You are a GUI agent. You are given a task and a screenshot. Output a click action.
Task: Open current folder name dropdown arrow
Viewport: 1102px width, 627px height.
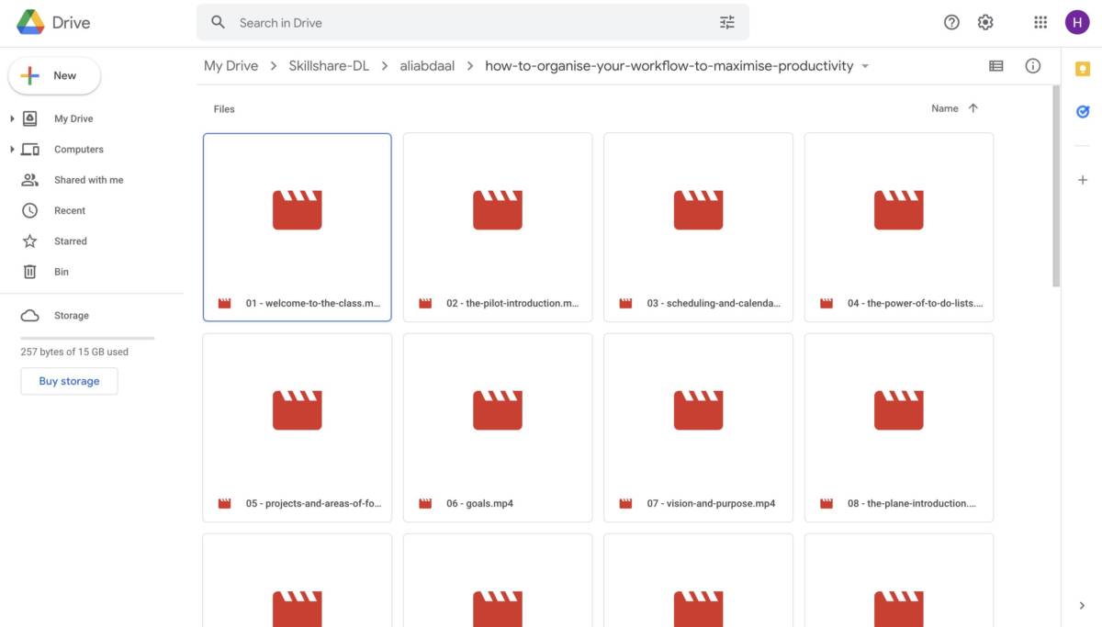tap(865, 66)
